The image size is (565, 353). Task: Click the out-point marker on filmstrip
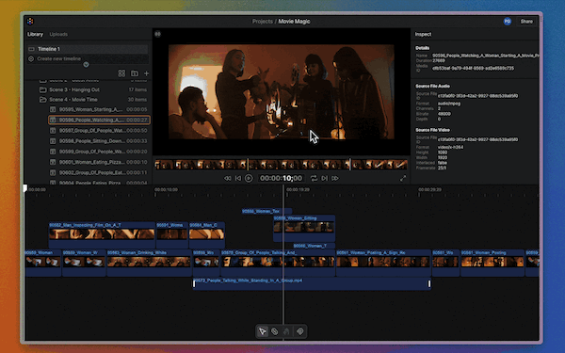[x=350, y=165]
